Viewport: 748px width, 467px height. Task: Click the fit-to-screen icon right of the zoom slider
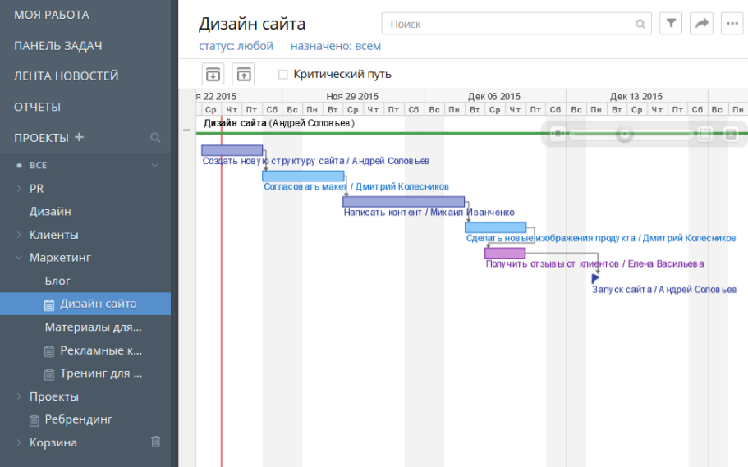[705, 134]
